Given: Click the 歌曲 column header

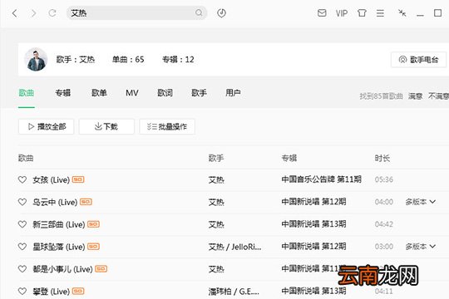Looking at the screenshot, I should [26, 158].
